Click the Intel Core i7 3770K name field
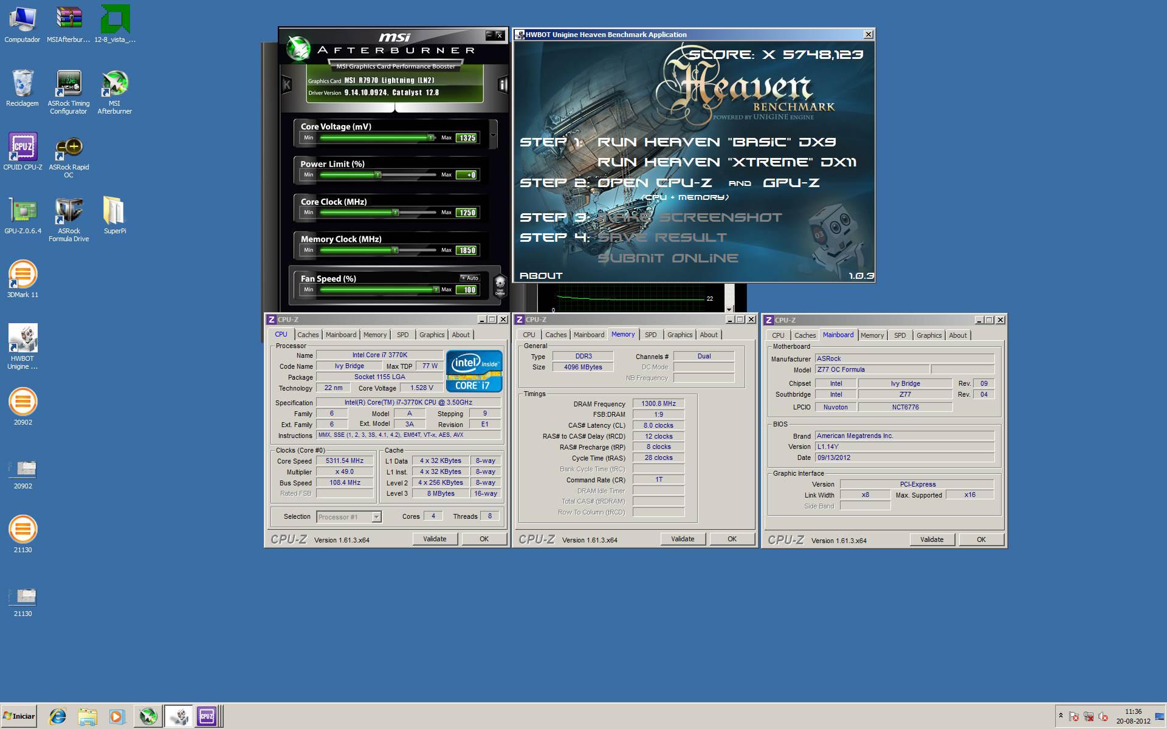The width and height of the screenshot is (1167, 729). [379, 355]
